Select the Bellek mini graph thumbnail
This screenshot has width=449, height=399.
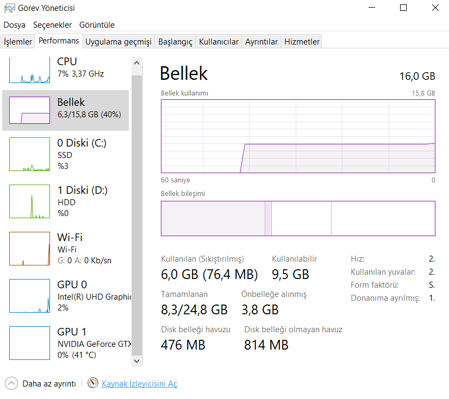[29, 110]
